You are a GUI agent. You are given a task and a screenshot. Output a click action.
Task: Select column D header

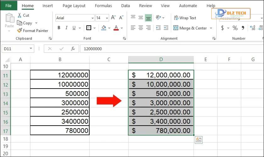[161, 60]
